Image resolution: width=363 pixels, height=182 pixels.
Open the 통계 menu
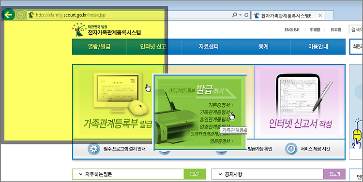point(263,47)
